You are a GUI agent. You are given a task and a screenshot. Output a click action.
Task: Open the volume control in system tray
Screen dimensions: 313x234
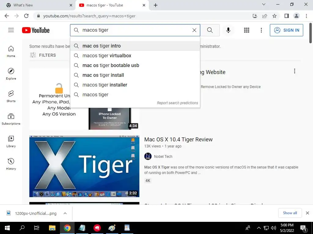tap(274, 228)
